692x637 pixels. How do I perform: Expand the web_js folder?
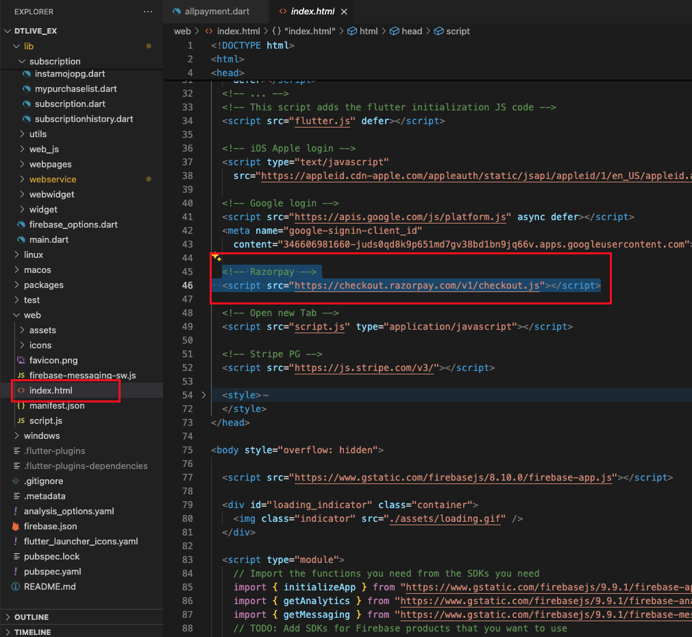pos(22,149)
